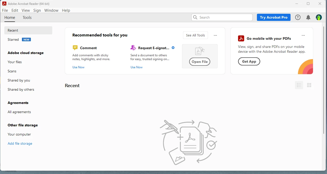Open Your files in Adobe cloud storage

pyautogui.click(x=15, y=62)
